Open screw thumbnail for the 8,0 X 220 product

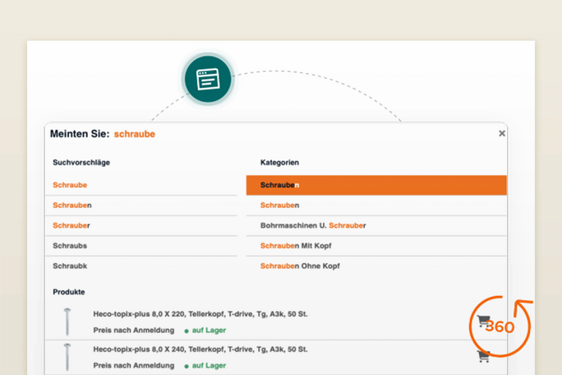[67, 322]
